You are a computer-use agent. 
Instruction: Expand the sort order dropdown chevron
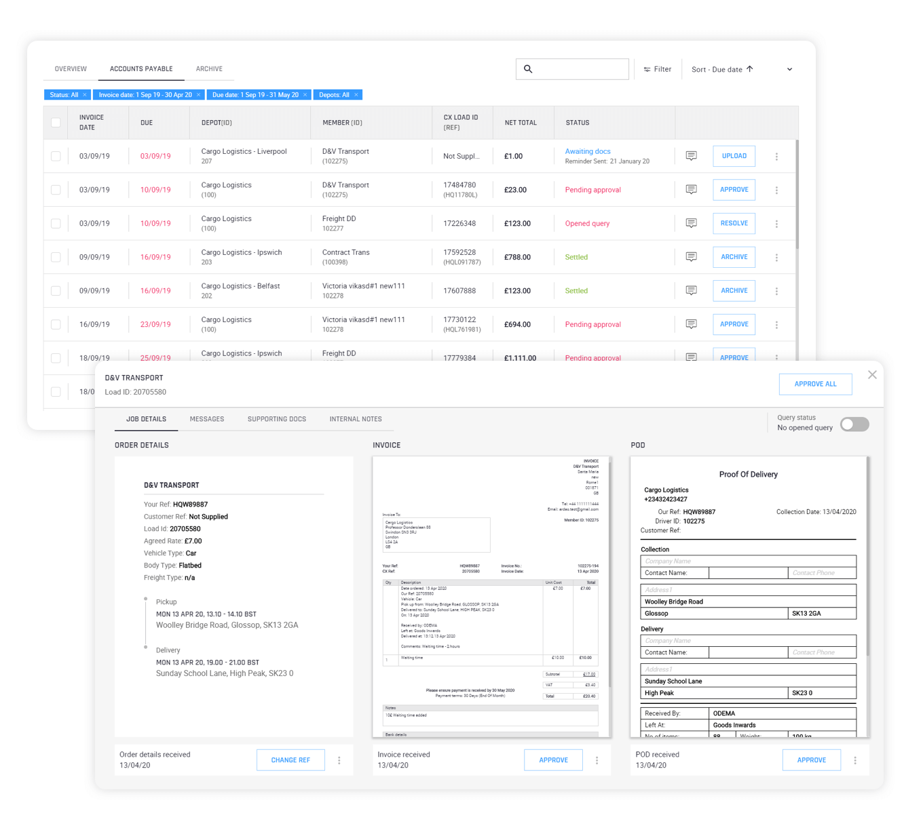coord(789,69)
